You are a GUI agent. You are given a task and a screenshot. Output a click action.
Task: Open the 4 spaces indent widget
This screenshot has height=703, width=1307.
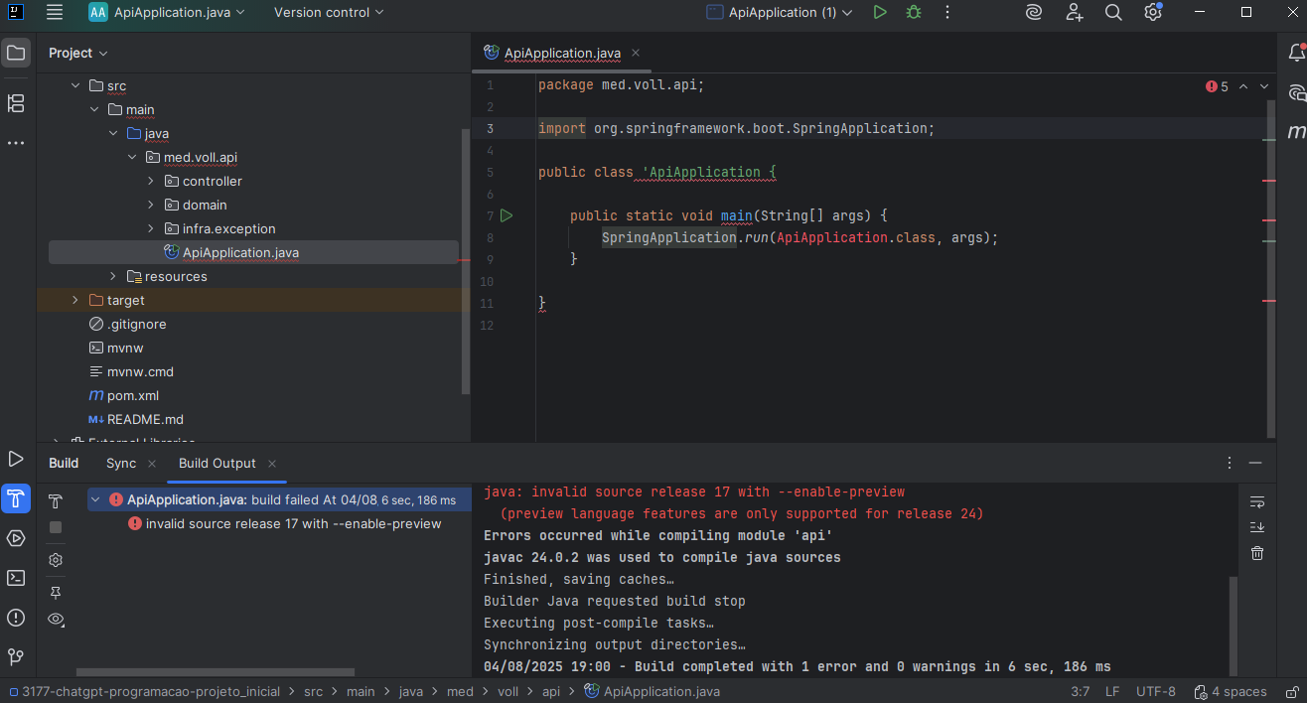click(x=1232, y=692)
